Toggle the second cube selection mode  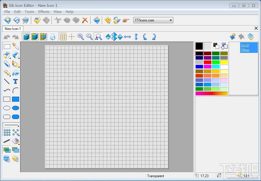click(x=35, y=37)
